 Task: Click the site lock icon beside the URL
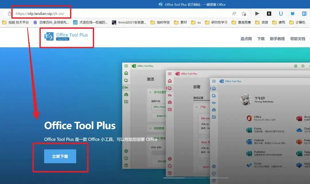(9, 14)
